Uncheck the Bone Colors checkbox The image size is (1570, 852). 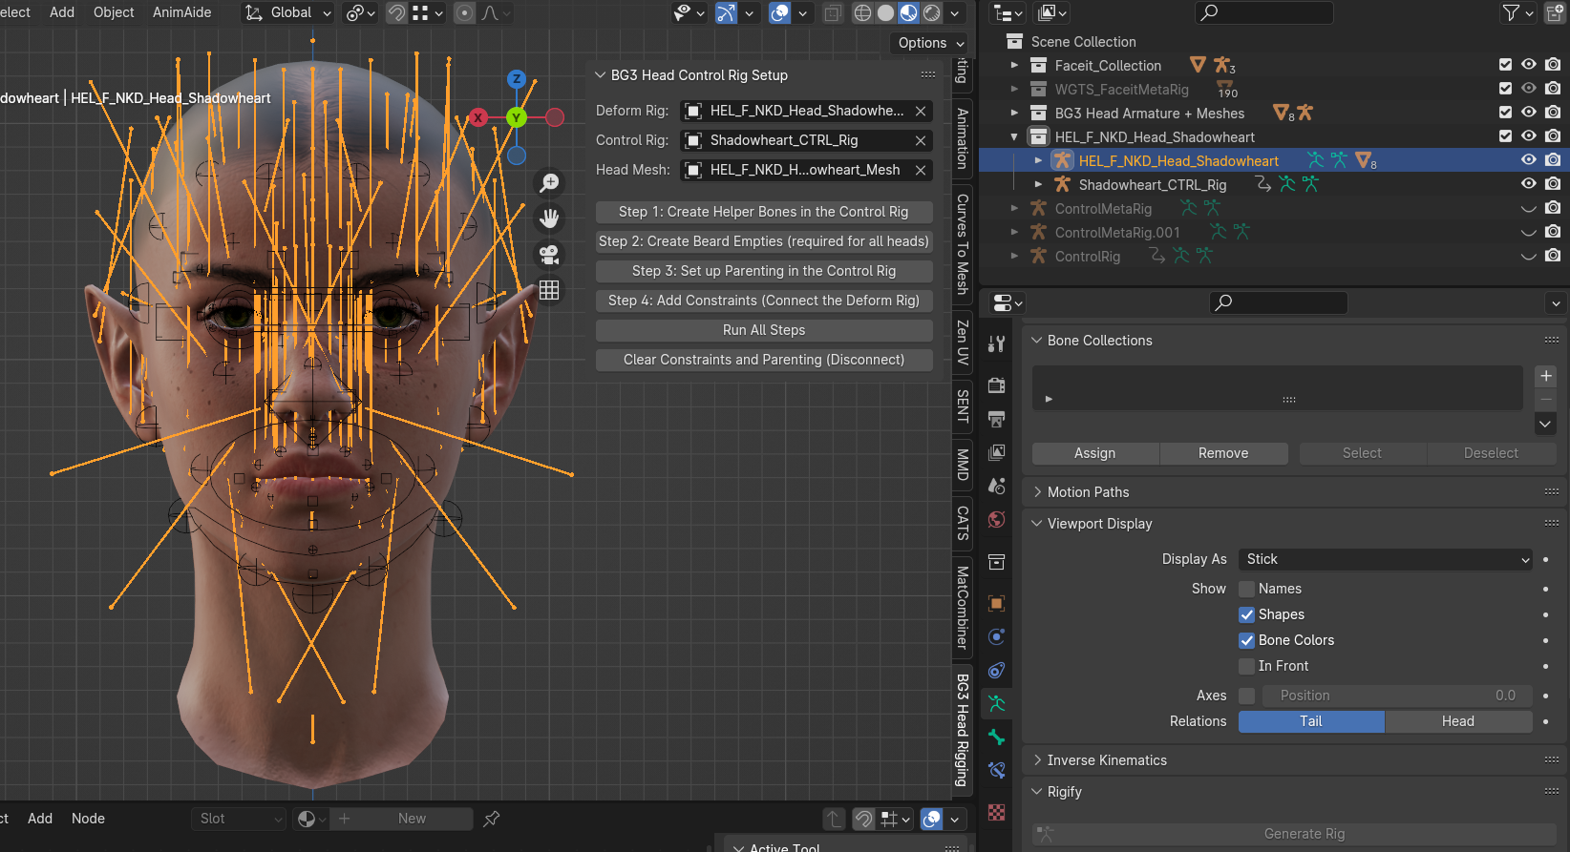pos(1246,640)
